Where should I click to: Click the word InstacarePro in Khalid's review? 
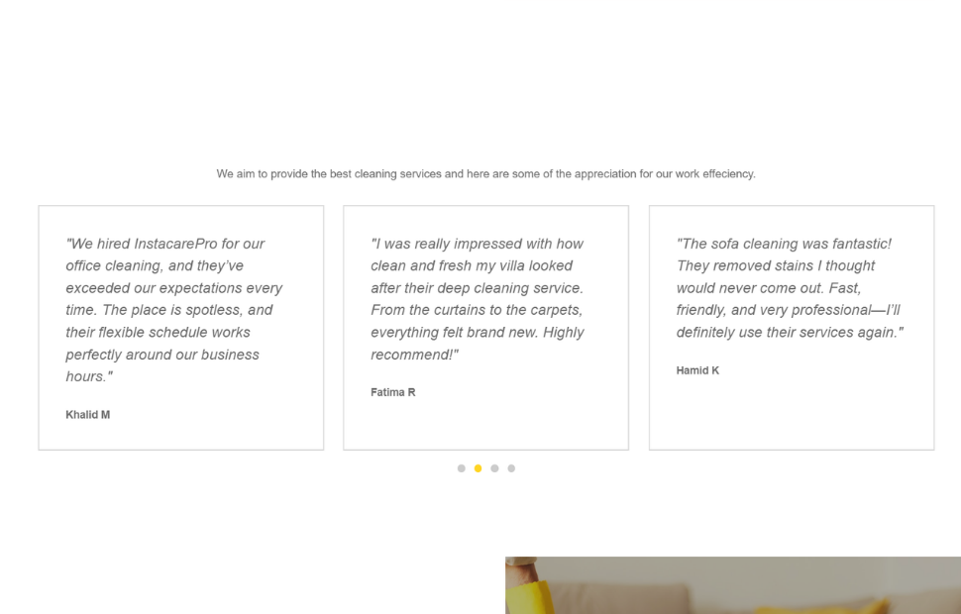pos(175,244)
